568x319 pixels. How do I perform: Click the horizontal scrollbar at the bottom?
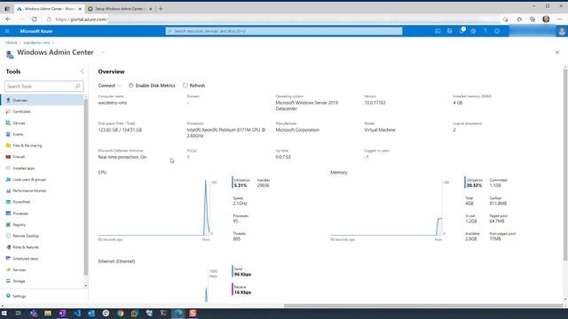422,306
